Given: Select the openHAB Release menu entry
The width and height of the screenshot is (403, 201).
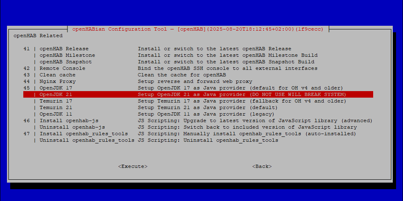Looking at the screenshot, I should click(198, 49).
